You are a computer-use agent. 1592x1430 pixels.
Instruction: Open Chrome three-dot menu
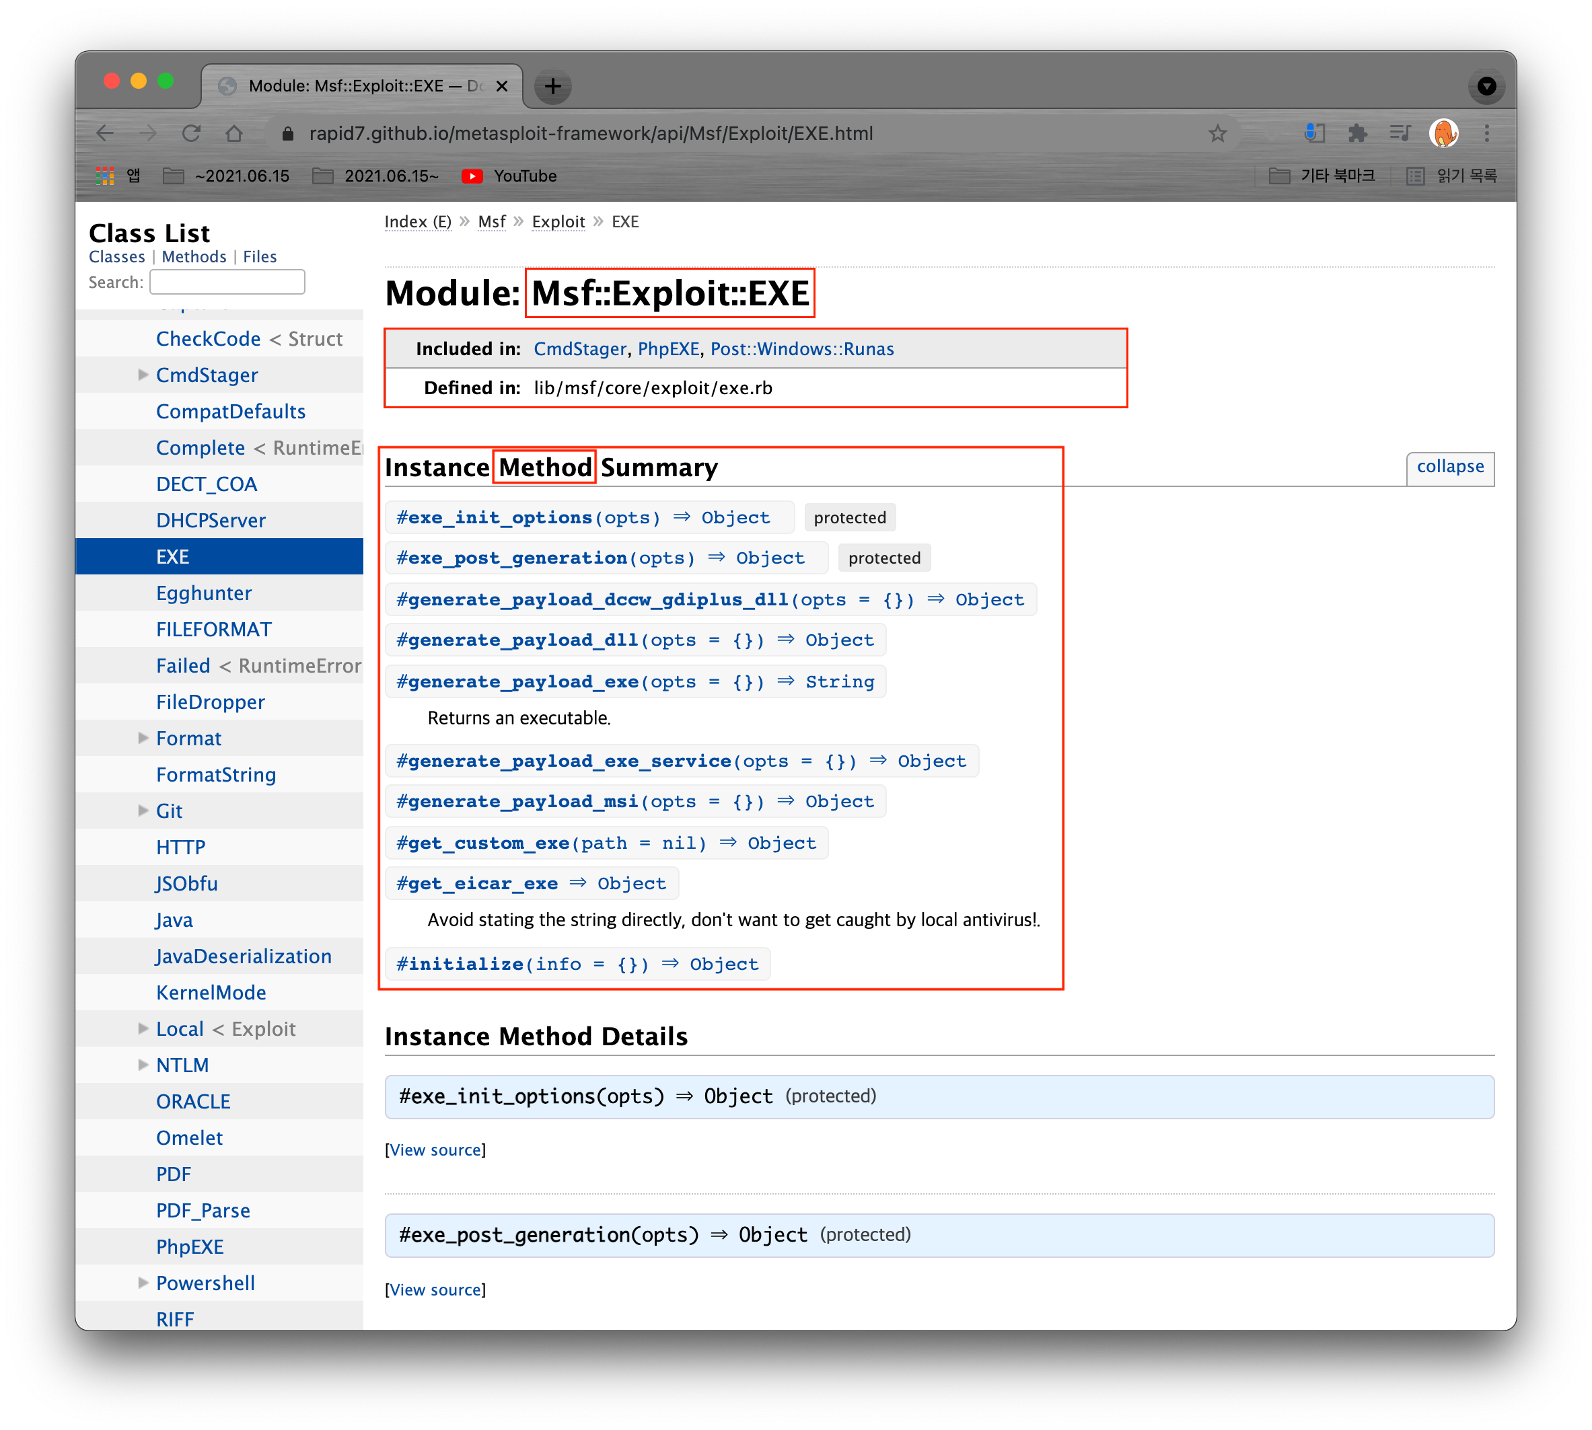1486,134
